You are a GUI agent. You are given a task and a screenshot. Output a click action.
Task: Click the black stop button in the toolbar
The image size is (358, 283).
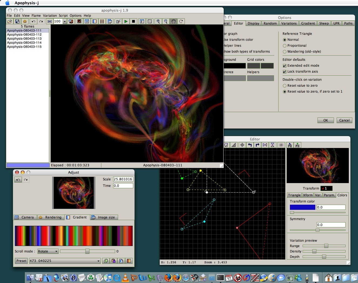pos(133,21)
